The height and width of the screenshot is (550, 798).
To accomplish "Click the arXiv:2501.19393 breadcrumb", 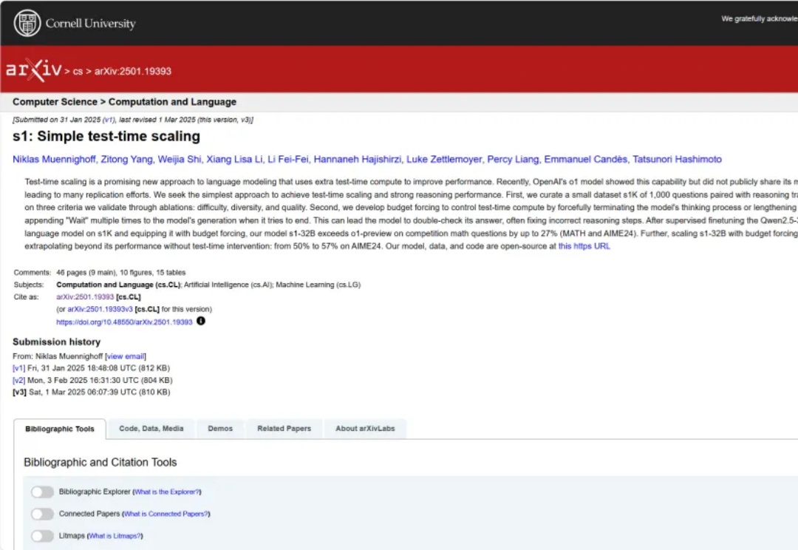I will 133,71.
